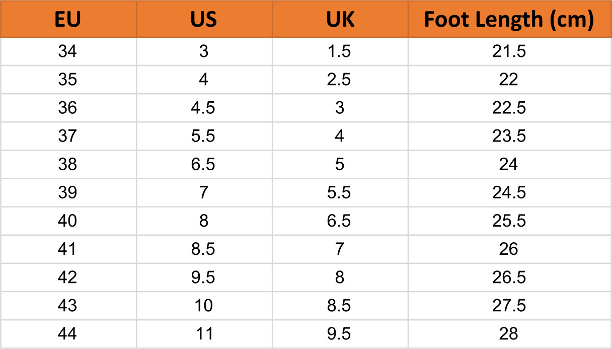This screenshot has width=612, height=349.
Task: Click the 25.5 foot length cell
Action: (509, 221)
